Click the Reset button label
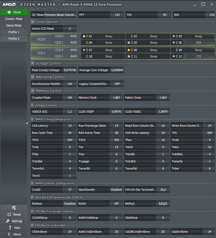This screenshot has width=216, height=238. 17,215
